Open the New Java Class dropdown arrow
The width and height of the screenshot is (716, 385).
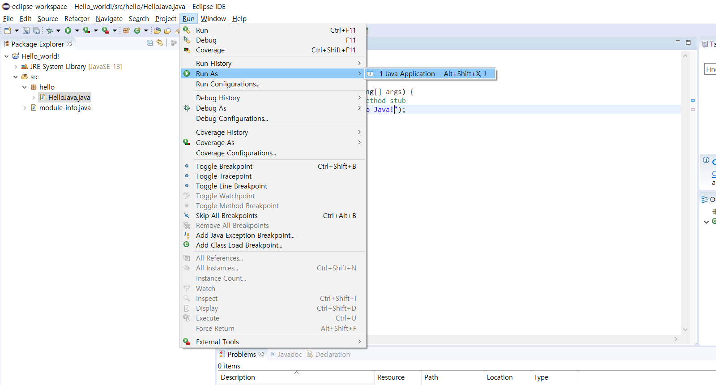click(146, 30)
